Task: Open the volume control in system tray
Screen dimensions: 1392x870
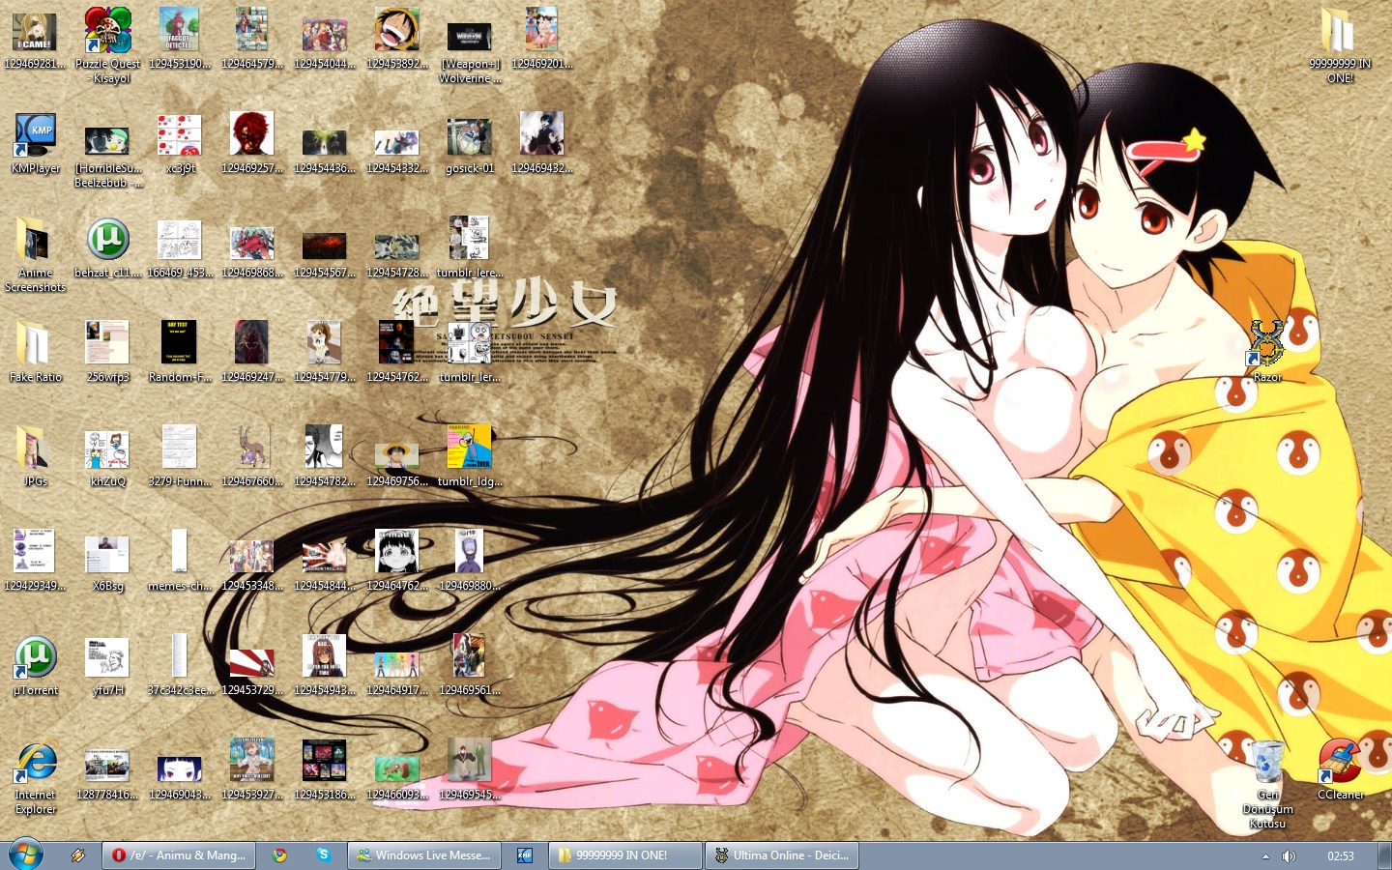Action: [x=1289, y=856]
